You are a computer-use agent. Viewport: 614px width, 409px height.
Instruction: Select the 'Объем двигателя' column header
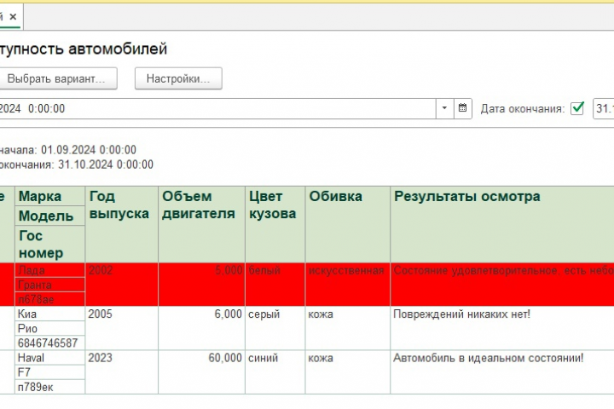[201, 224]
